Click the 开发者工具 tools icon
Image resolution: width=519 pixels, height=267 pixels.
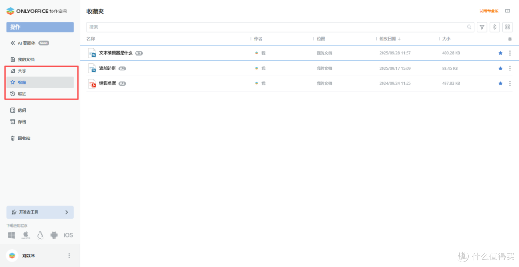pyautogui.click(x=14, y=212)
